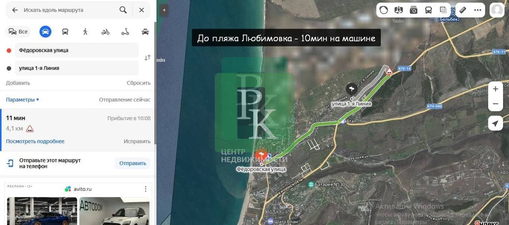Swap start and destination points
Image resolution: width=509 pixels, height=225 pixels.
tap(148, 58)
